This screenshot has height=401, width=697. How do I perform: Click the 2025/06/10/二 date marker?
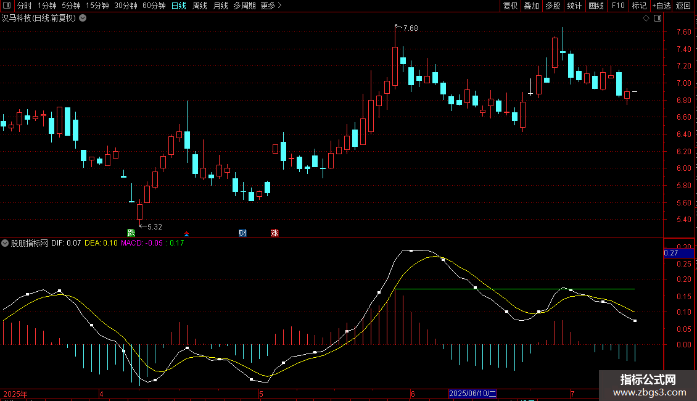[x=472, y=394]
